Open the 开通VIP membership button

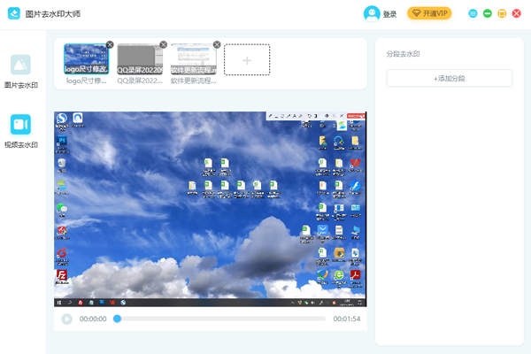pyautogui.click(x=429, y=13)
